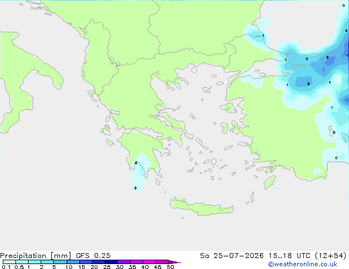Click the "0.5" label under the color scale
The image size is (349, 269).
[x=19, y=267]
